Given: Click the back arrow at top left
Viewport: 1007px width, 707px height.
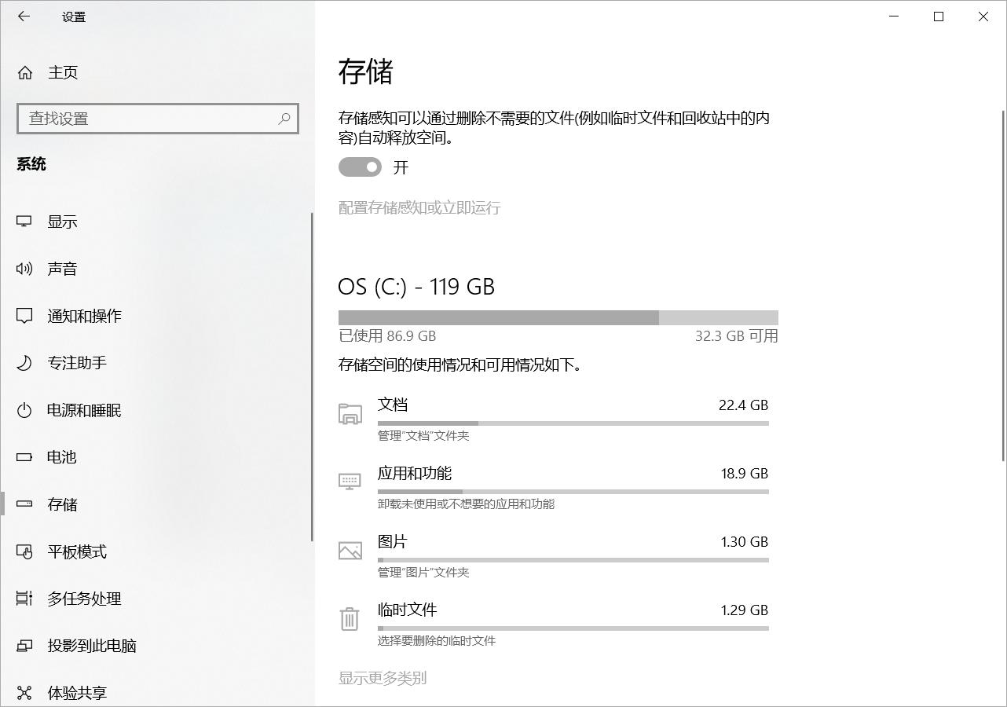Looking at the screenshot, I should pos(23,16).
